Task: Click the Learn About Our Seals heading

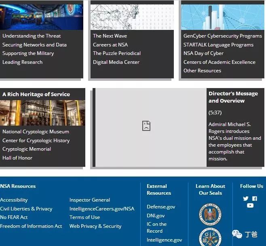Action: [x=210, y=189]
